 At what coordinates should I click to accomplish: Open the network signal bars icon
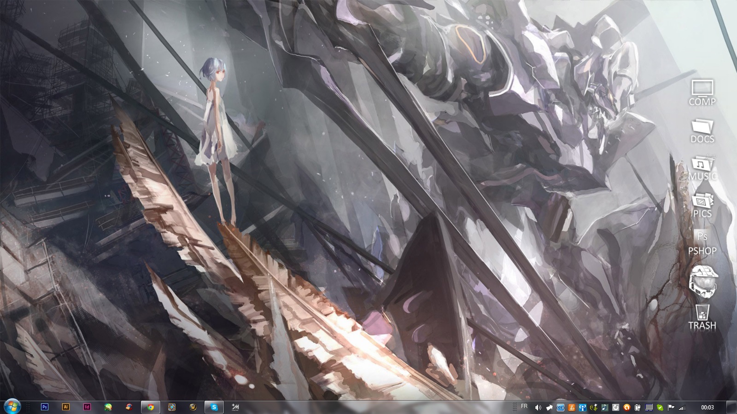(x=682, y=408)
